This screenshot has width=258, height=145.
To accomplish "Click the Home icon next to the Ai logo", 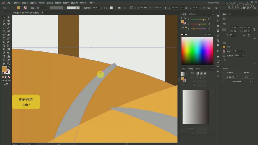I will tap(8, 3).
